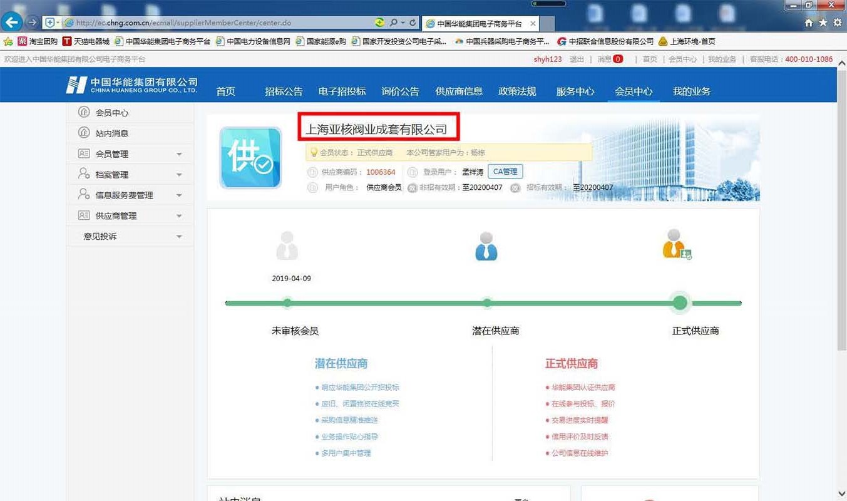Open the 政策法规 navigation item
Screen dimensions: 847x501
pos(517,91)
